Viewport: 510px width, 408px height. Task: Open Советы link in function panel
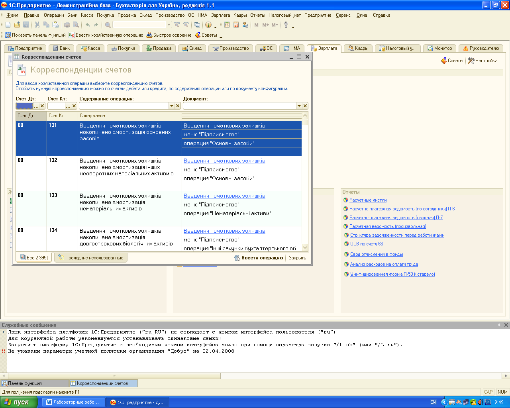click(x=452, y=61)
